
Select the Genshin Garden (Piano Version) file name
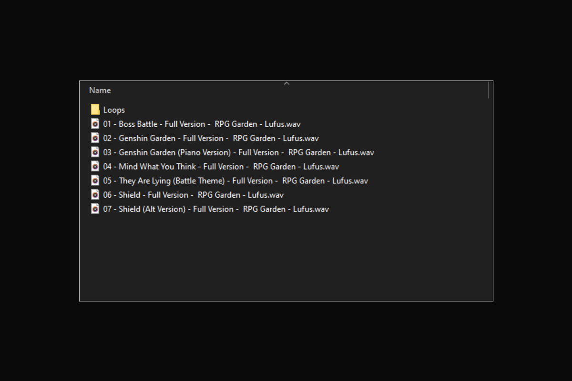239,153
